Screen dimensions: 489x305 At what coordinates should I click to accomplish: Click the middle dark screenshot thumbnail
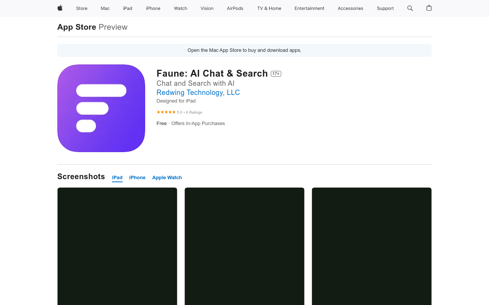click(244, 246)
